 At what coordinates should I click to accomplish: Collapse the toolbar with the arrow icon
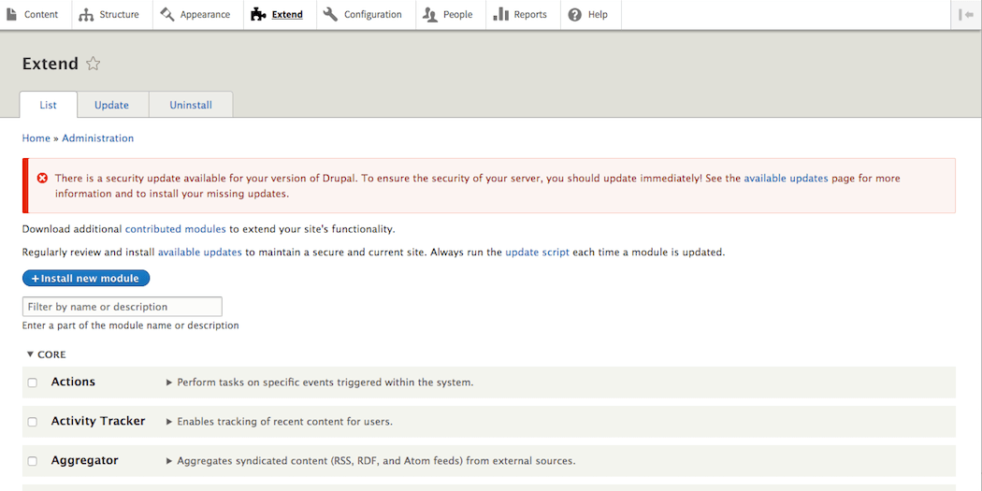click(966, 14)
